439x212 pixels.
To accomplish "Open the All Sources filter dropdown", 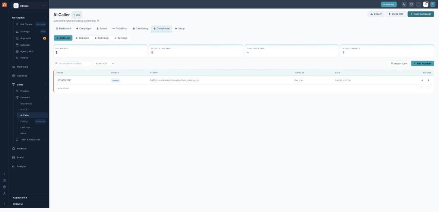I will tap(105, 64).
